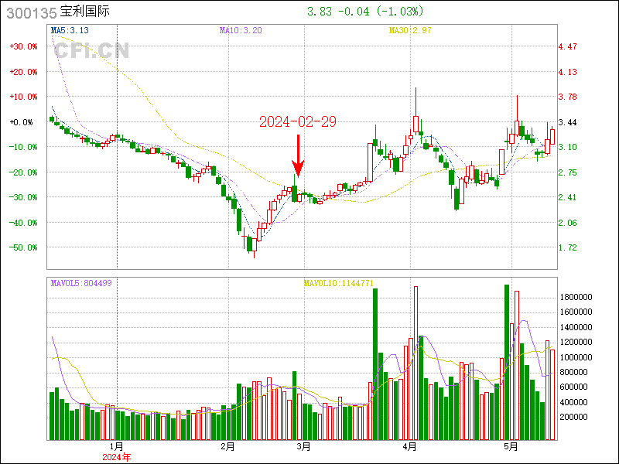Toggle the MA30 moving average label
This screenshot has height=464, width=619.
(x=408, y=30)
